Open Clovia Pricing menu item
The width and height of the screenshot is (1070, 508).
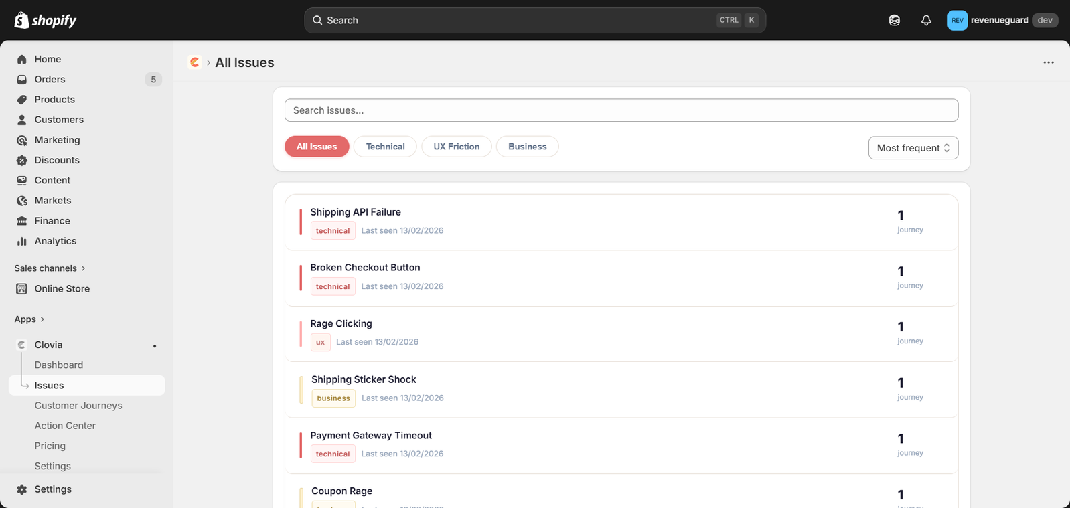tap(50, 446)
